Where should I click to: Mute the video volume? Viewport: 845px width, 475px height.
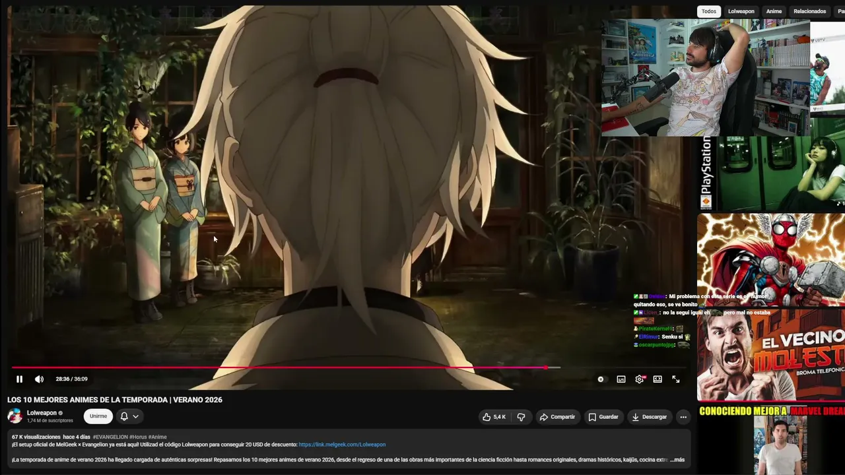pyautogui.click(x=39, y=379)
